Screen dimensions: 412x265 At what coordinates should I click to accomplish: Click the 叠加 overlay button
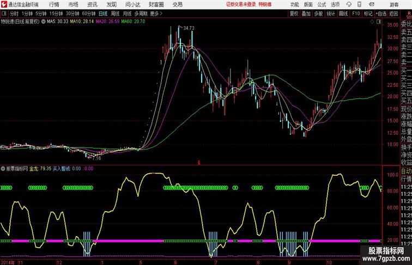pos(306,13)
